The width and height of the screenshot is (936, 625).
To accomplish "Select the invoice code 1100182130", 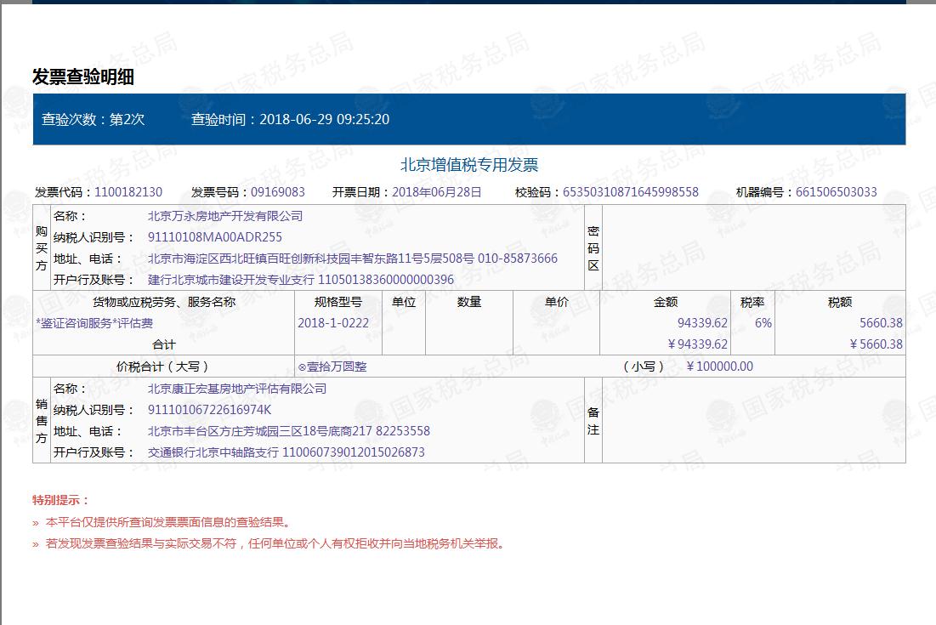I will [128, 192].
